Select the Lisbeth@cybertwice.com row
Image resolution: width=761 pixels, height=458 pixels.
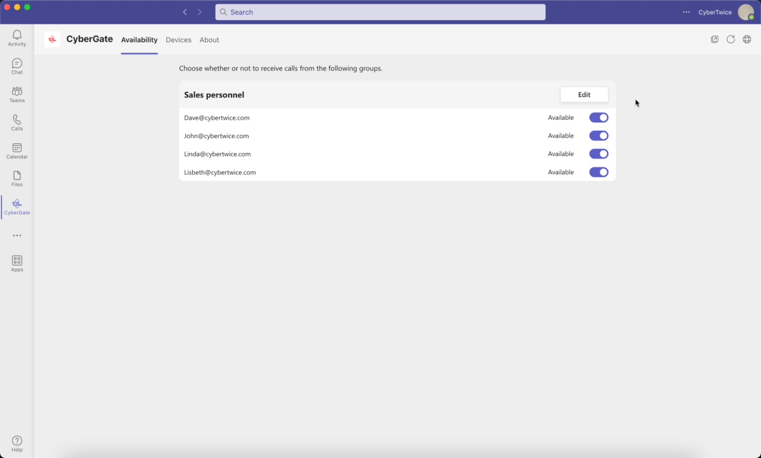coord(397,172)
